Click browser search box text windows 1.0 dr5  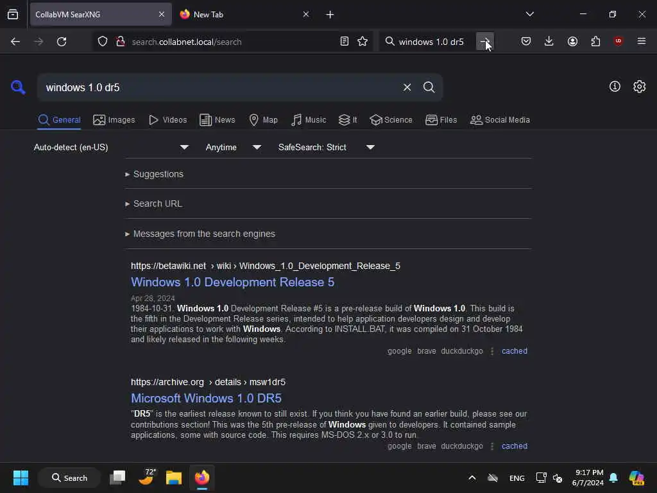tap(431, 42)
